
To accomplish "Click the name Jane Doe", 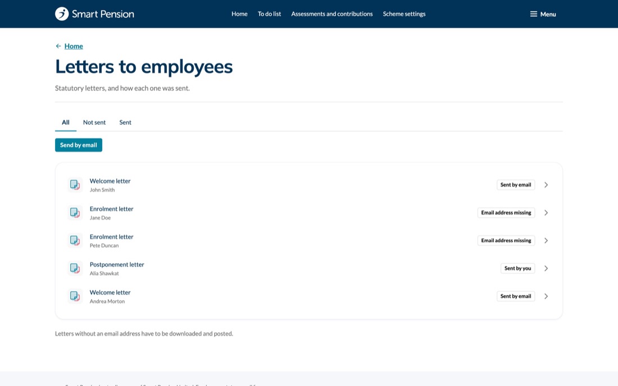I will (100, 217).
